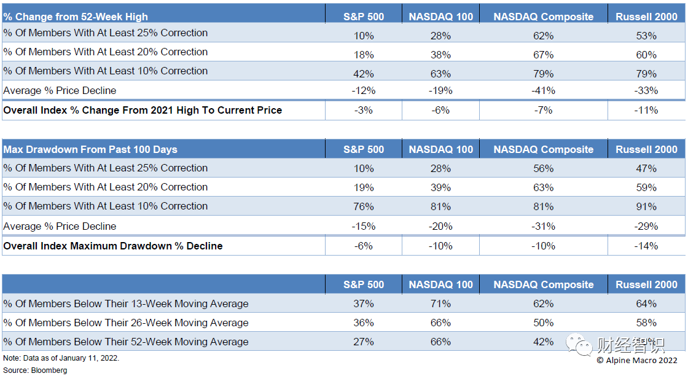Click the "Overall Index % Change From 2021 High" row label
688x376 pixels.
point(143,111)
